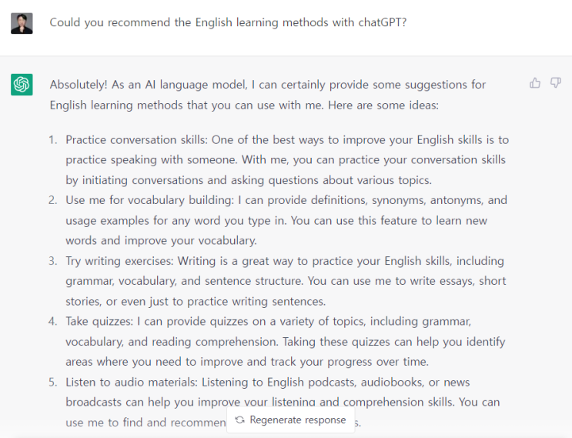
Task: Select the 'Use me for vocabulary building' text
Action: point(149,200)
